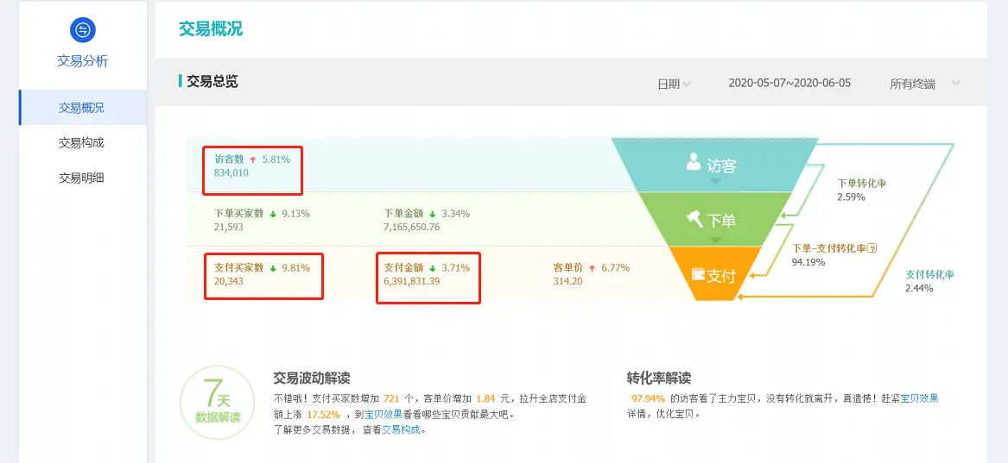Click the 交易分析 circular icon

tap(83, 30)
